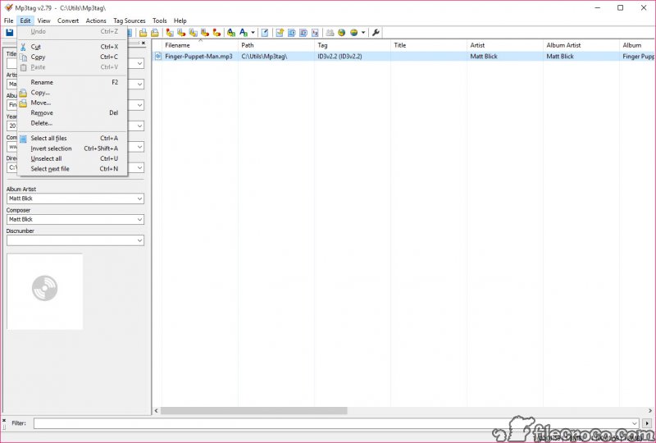Sort by the Tag column header

click(x=353, y=45)
